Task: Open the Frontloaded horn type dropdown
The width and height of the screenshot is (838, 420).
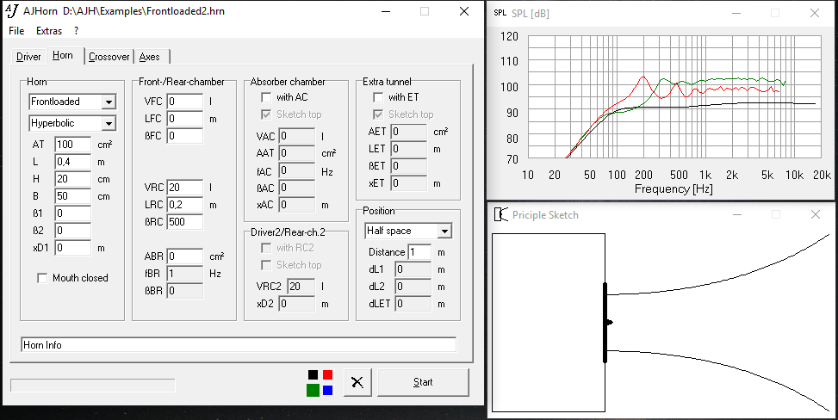Action: pyautogui.click(x=109, y=102)
